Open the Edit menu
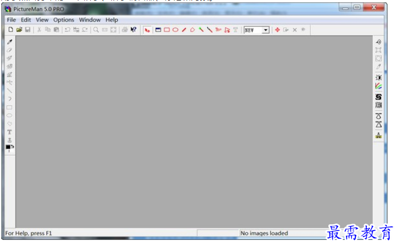398x251 pixels. pos(26,20)
